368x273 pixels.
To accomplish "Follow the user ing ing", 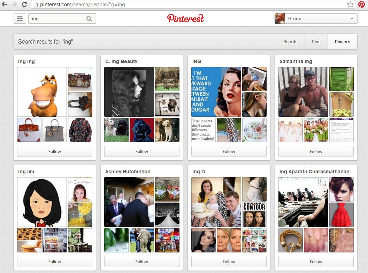I will click(x=54, y=151).
